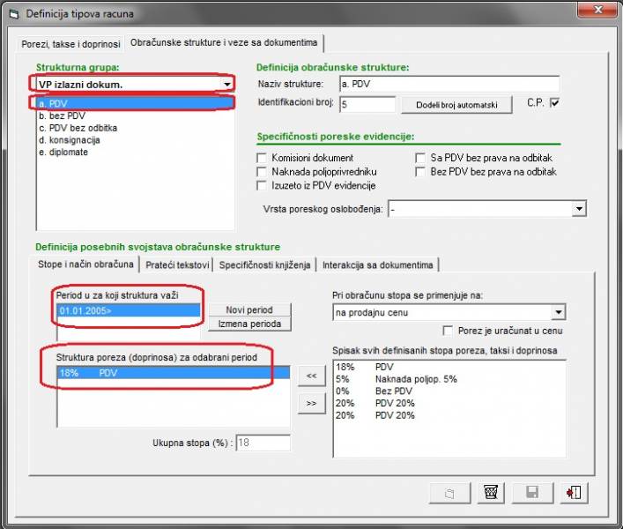The image size is (623, 529).
Task: Toggle the C.P. checkbox
Action: coord(553,103)
